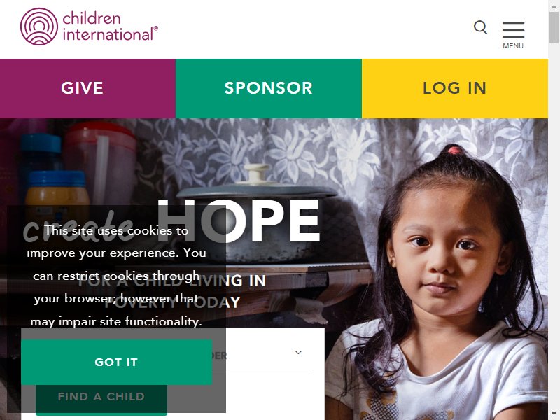Go to the SPONSOR section

(x=269, y=88)
